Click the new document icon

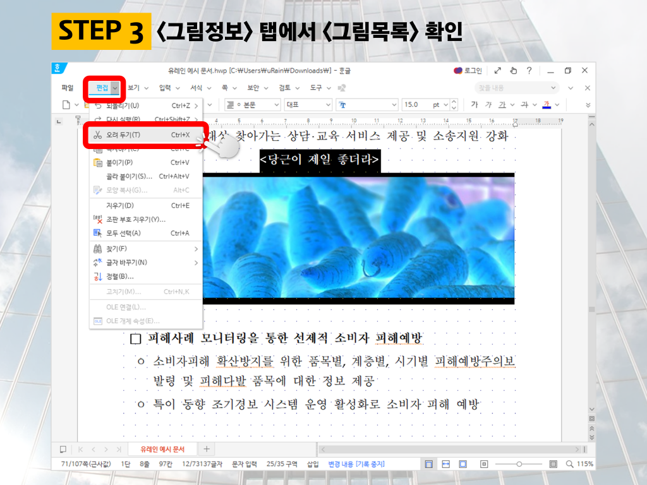tap(66, 105)
